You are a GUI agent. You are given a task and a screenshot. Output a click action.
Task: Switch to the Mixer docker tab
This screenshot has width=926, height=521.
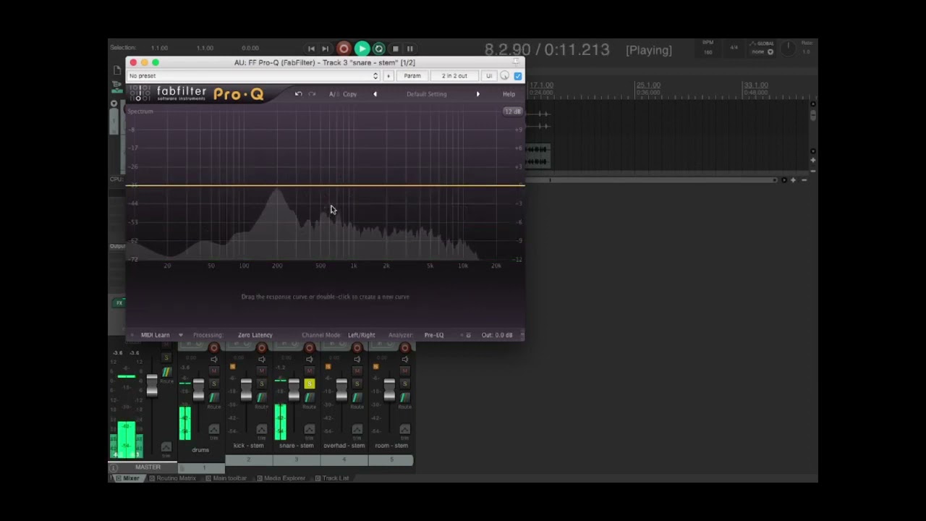(127, 478)
